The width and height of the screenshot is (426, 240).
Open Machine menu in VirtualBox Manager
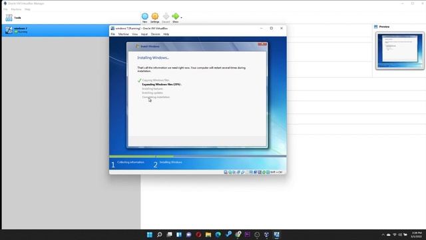click(x=16, y=9)
